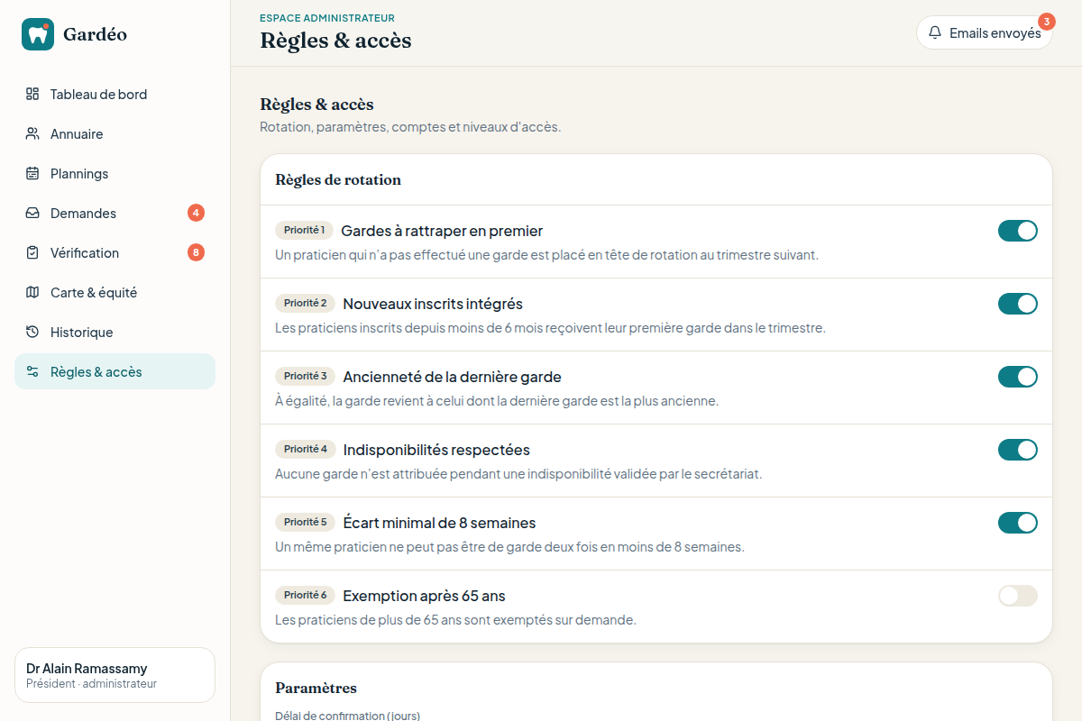
Task: Click the Règles & accès sliders icon
Action: point(32,371)
